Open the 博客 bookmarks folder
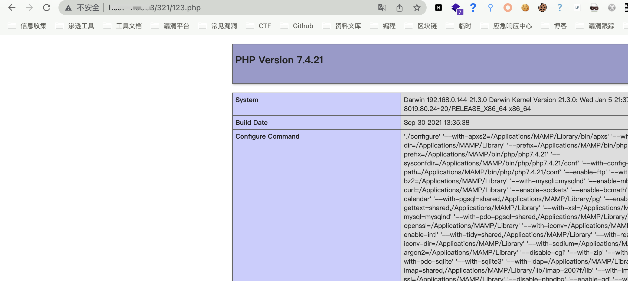This screenshot has height=281, width=628. (x=554, y=26)
